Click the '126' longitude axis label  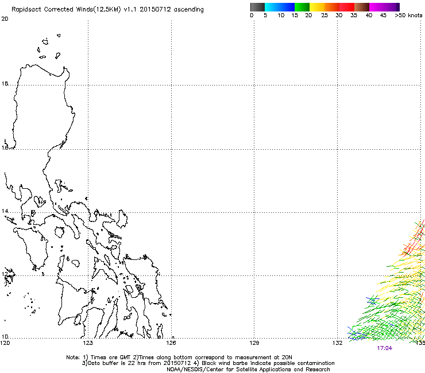point(171,343)
